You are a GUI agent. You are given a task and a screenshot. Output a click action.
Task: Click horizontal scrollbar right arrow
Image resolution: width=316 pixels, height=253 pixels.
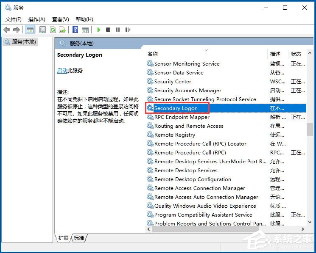click(303, 229)
